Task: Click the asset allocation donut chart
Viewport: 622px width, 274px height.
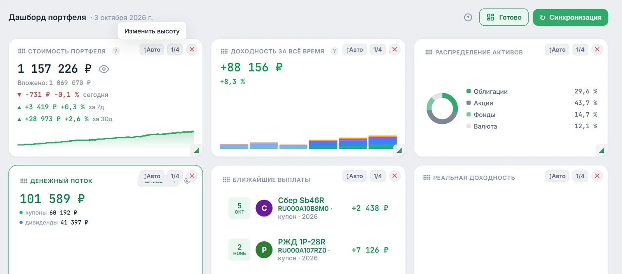Action: pyautogui.click(x=442, y=108)
